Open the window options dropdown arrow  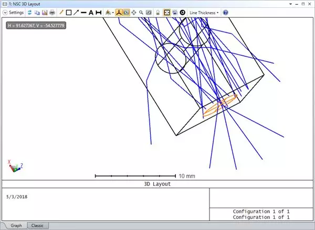point(282,4)
